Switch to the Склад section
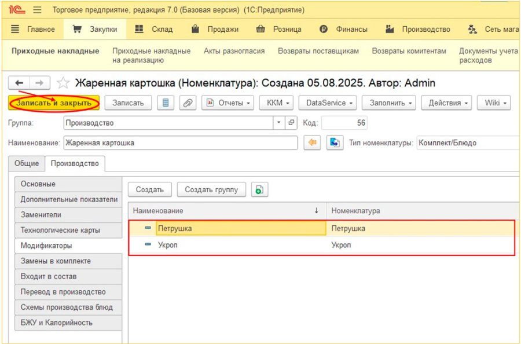 pos(154,30)
